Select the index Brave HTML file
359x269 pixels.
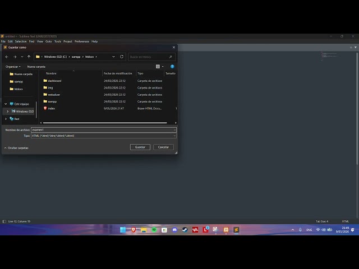49,108
